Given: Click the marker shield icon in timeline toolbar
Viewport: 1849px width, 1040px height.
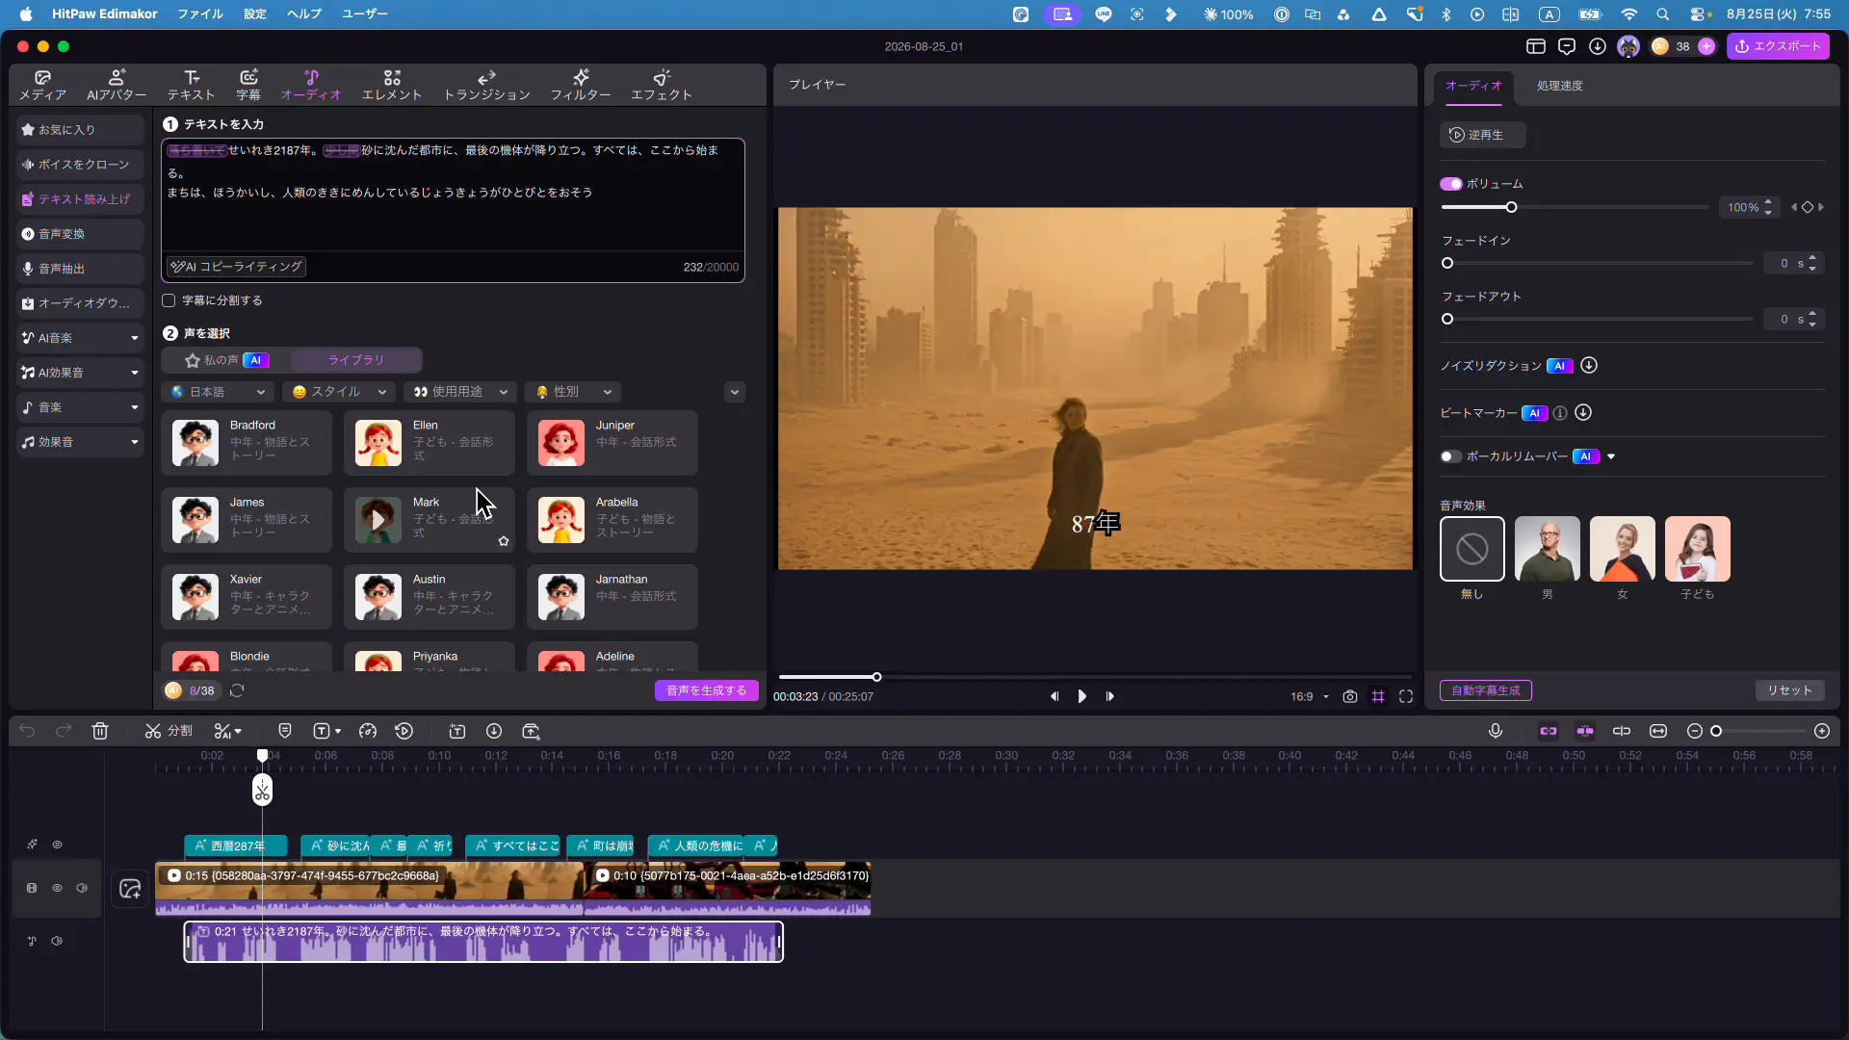Looking at the screenshot, I should [x=285, y=732].
